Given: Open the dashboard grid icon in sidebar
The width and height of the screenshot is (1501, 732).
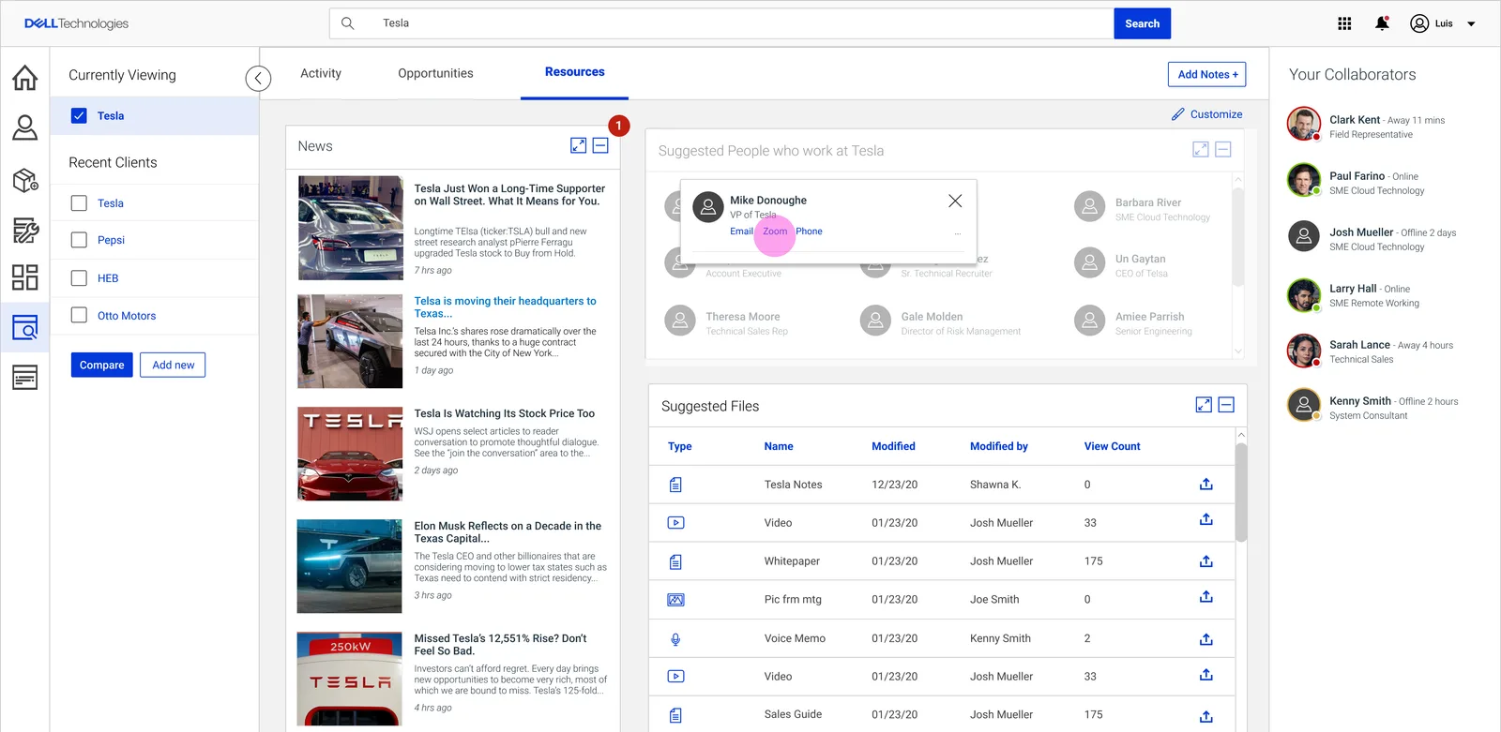Looking at the screenshot, I should pos(25,277).
